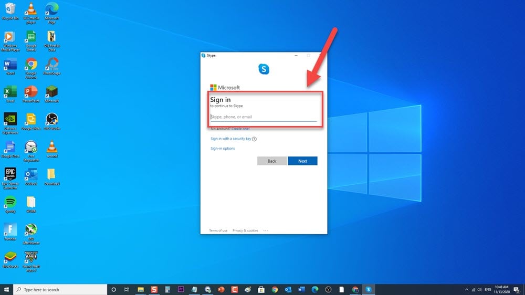Screen dimensions: 525x295
Task: Click the Next button in Skype sign-in
Action: point(302,161)
